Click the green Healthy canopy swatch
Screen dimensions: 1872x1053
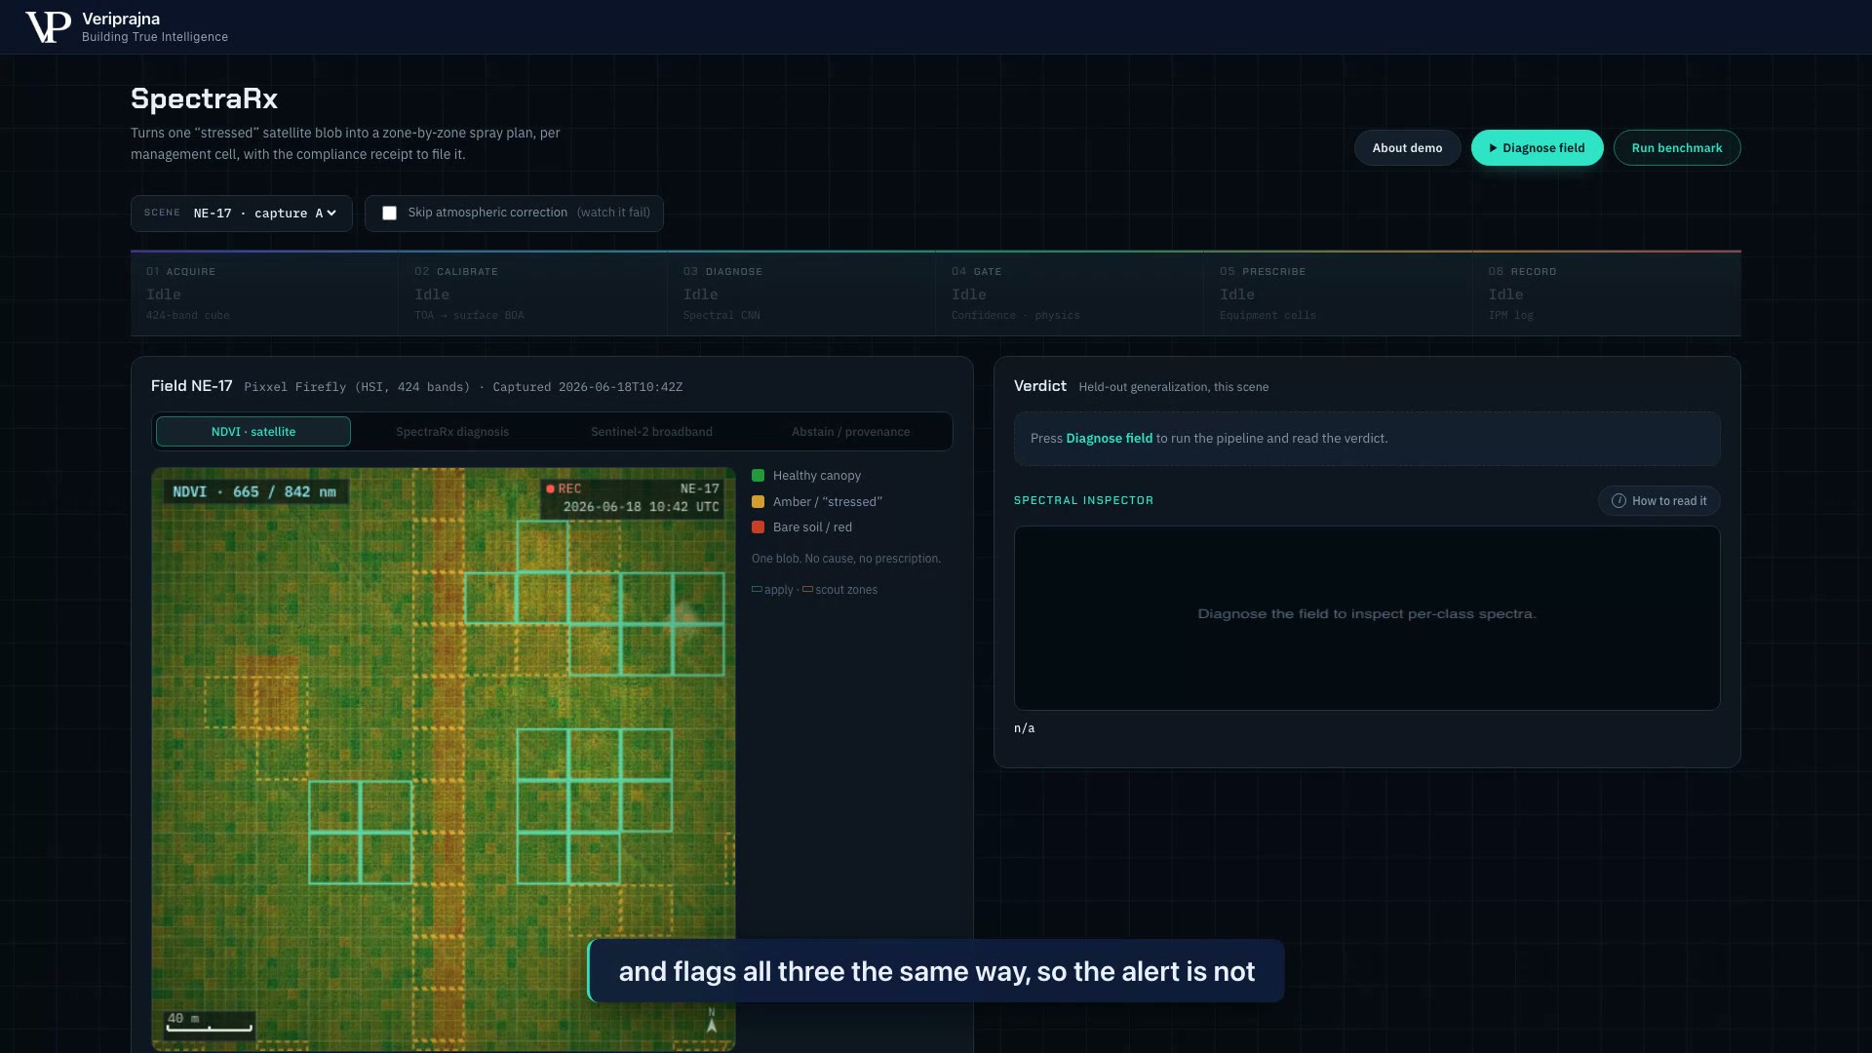click(758, 476)
